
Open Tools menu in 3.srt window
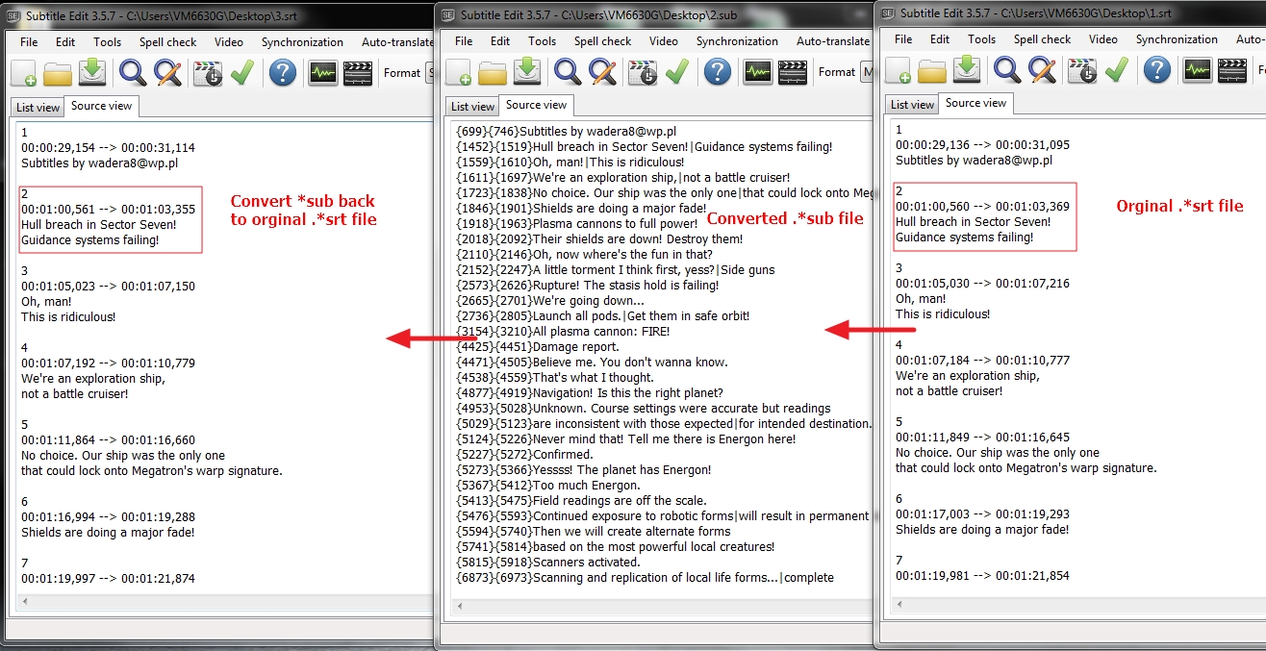coord(108,42)
